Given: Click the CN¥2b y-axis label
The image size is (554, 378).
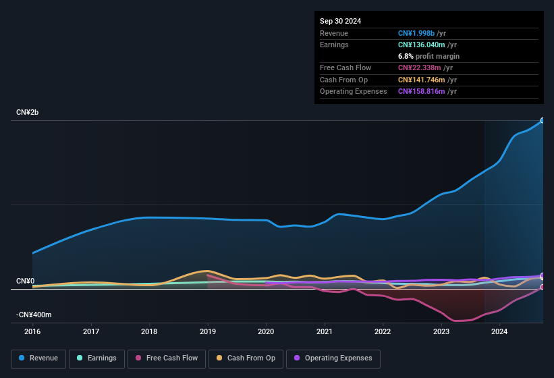Looking at the screenshot, I should coord(27,112).
